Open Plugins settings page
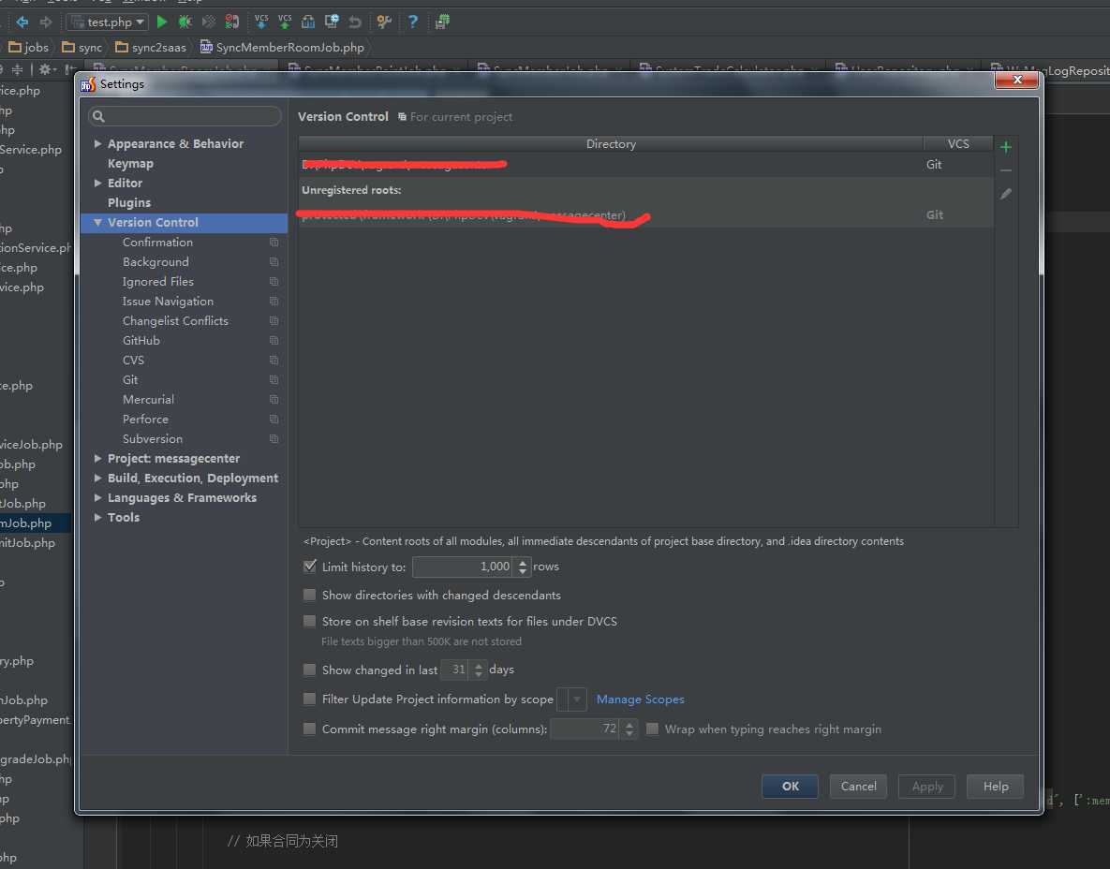This screenshot has height=869, width=1110. pos(129,203)
